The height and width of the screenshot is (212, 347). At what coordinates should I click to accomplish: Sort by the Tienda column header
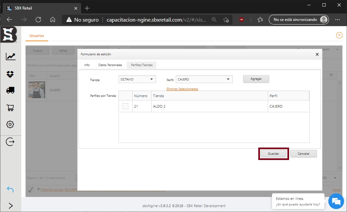(x=210, y=96)
